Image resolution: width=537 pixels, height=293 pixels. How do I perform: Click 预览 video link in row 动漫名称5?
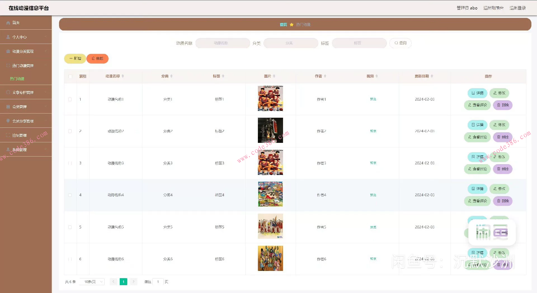click(373, 227)
